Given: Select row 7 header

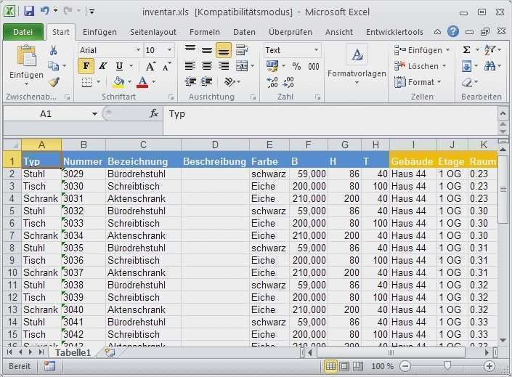Looking at the screenshot, I should (12, 235).
